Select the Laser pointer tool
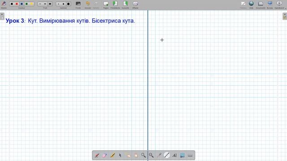The height and width of the screenshot is (161, 287). (159, 155)
